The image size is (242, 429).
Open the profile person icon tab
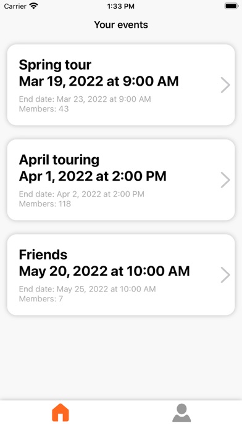pos(181,413)
